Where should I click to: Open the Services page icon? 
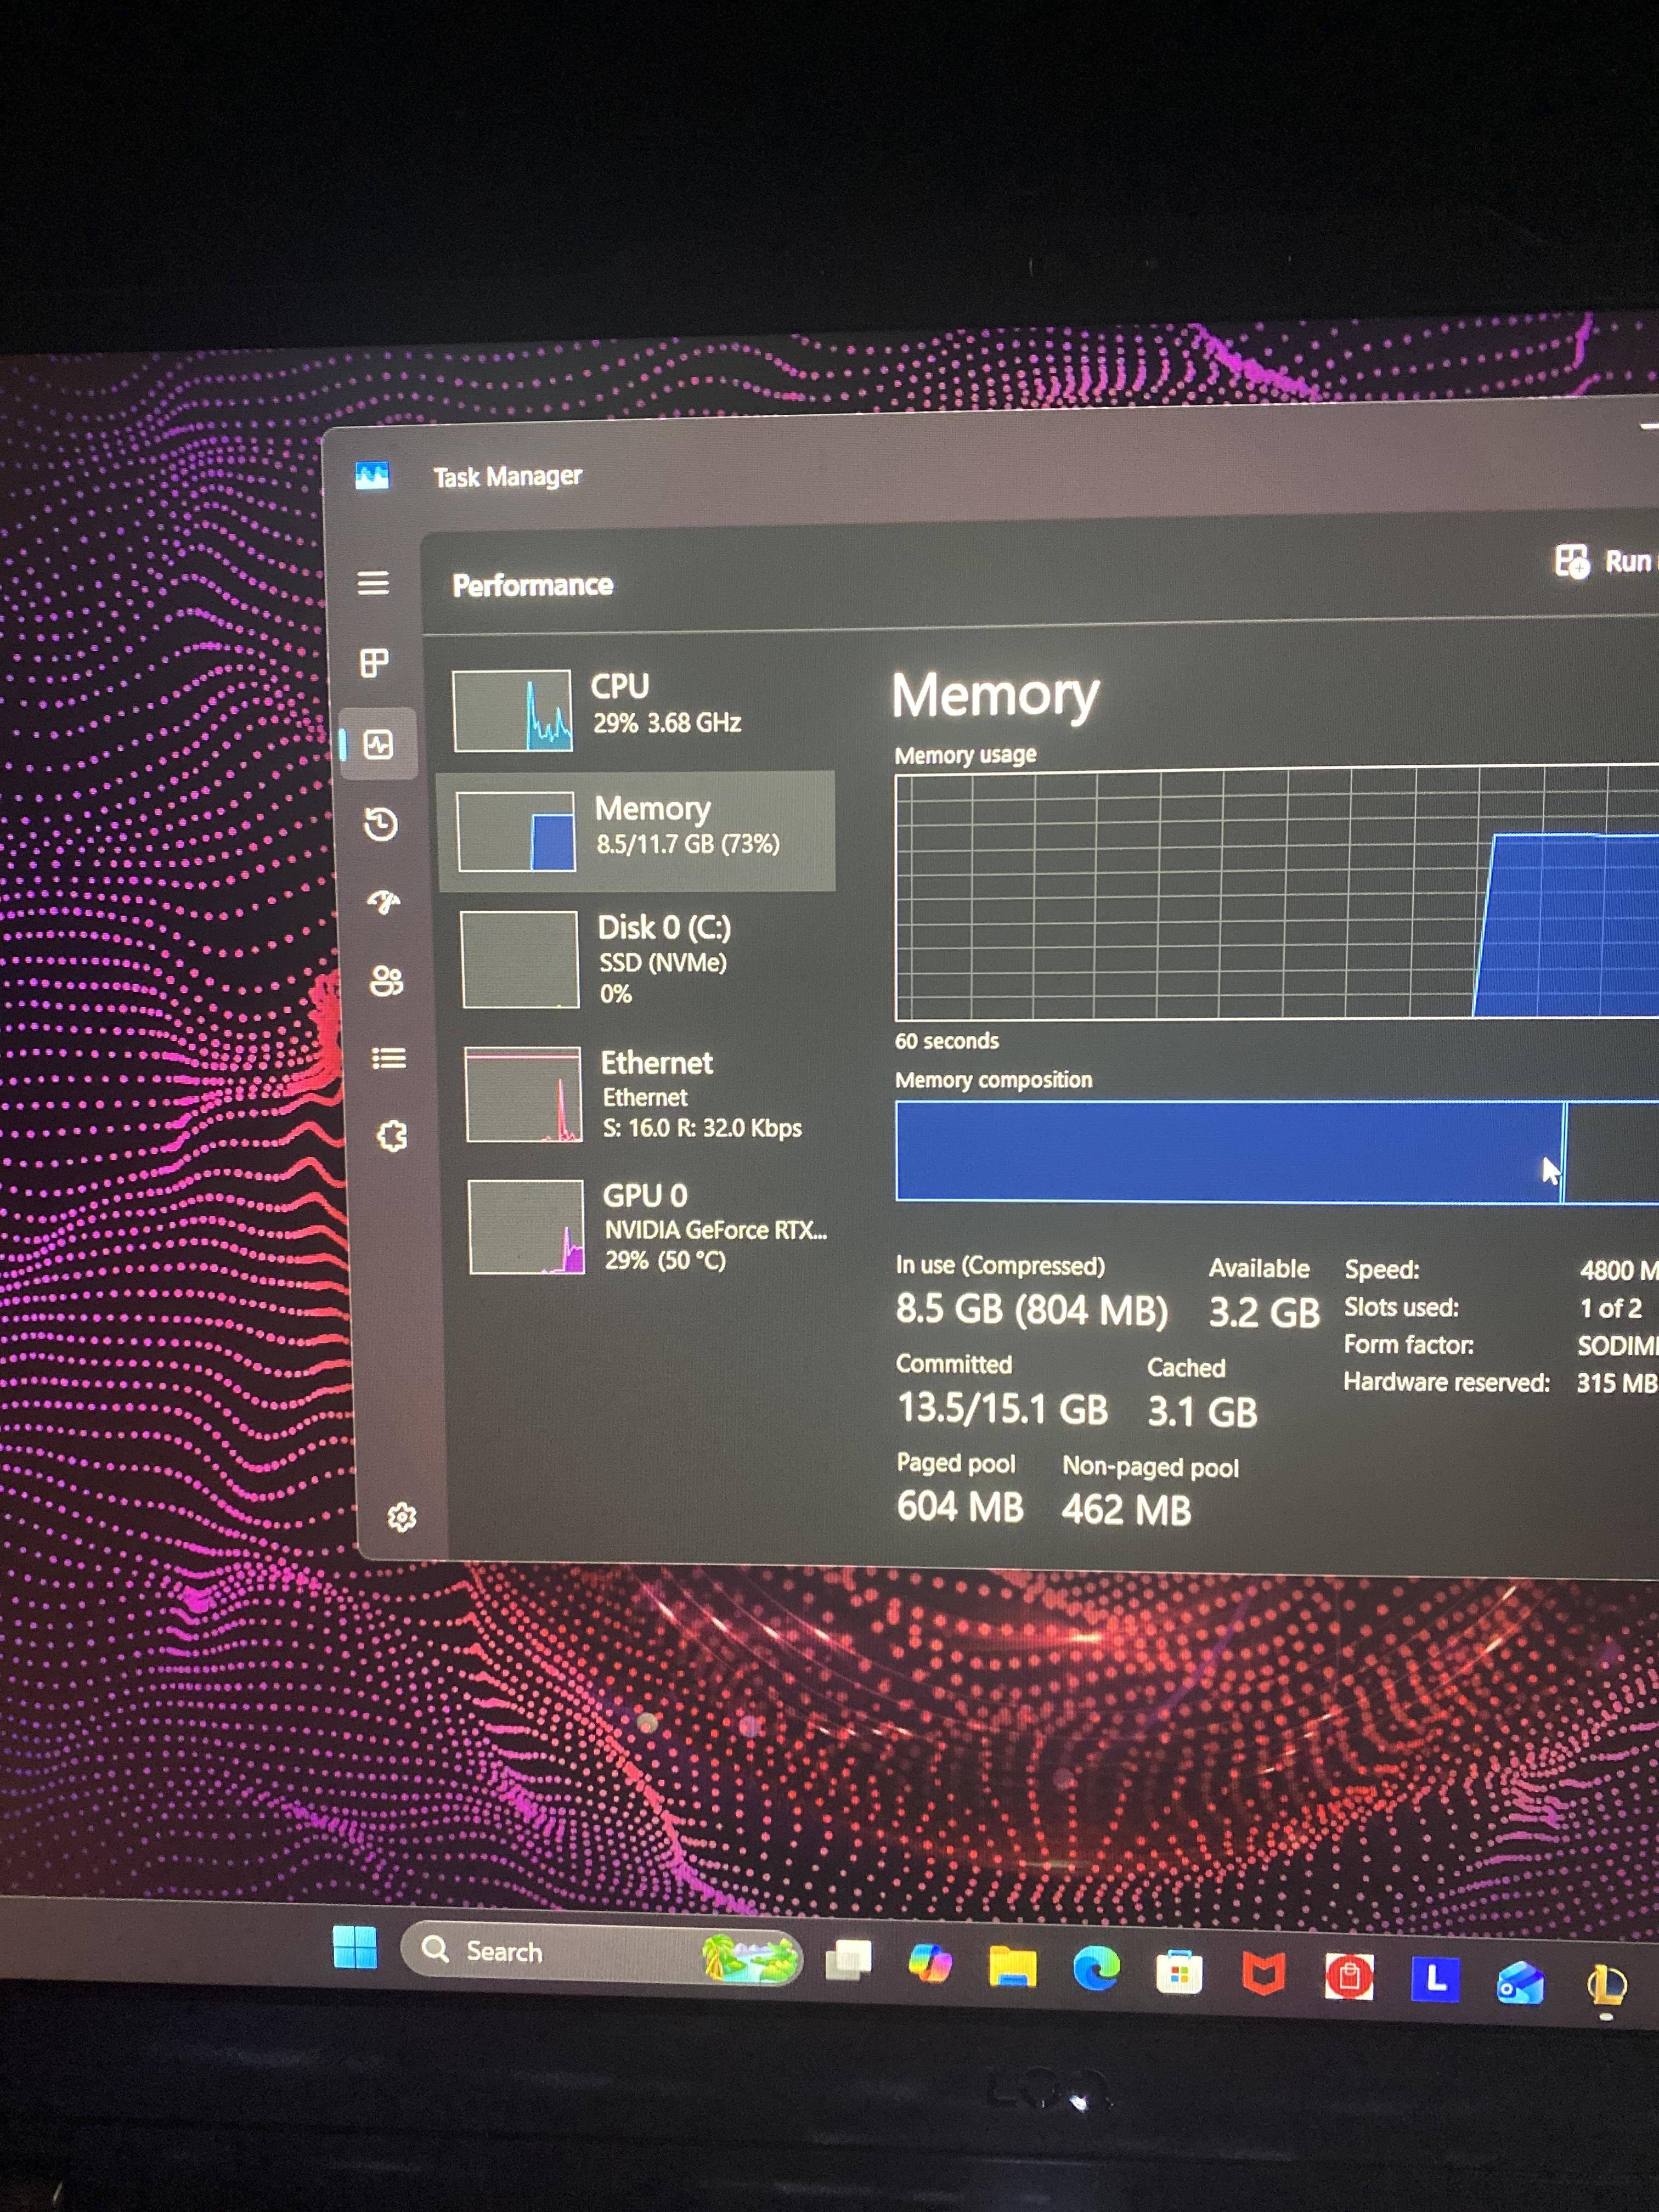pyautogui.click(x=392, y=1136)
